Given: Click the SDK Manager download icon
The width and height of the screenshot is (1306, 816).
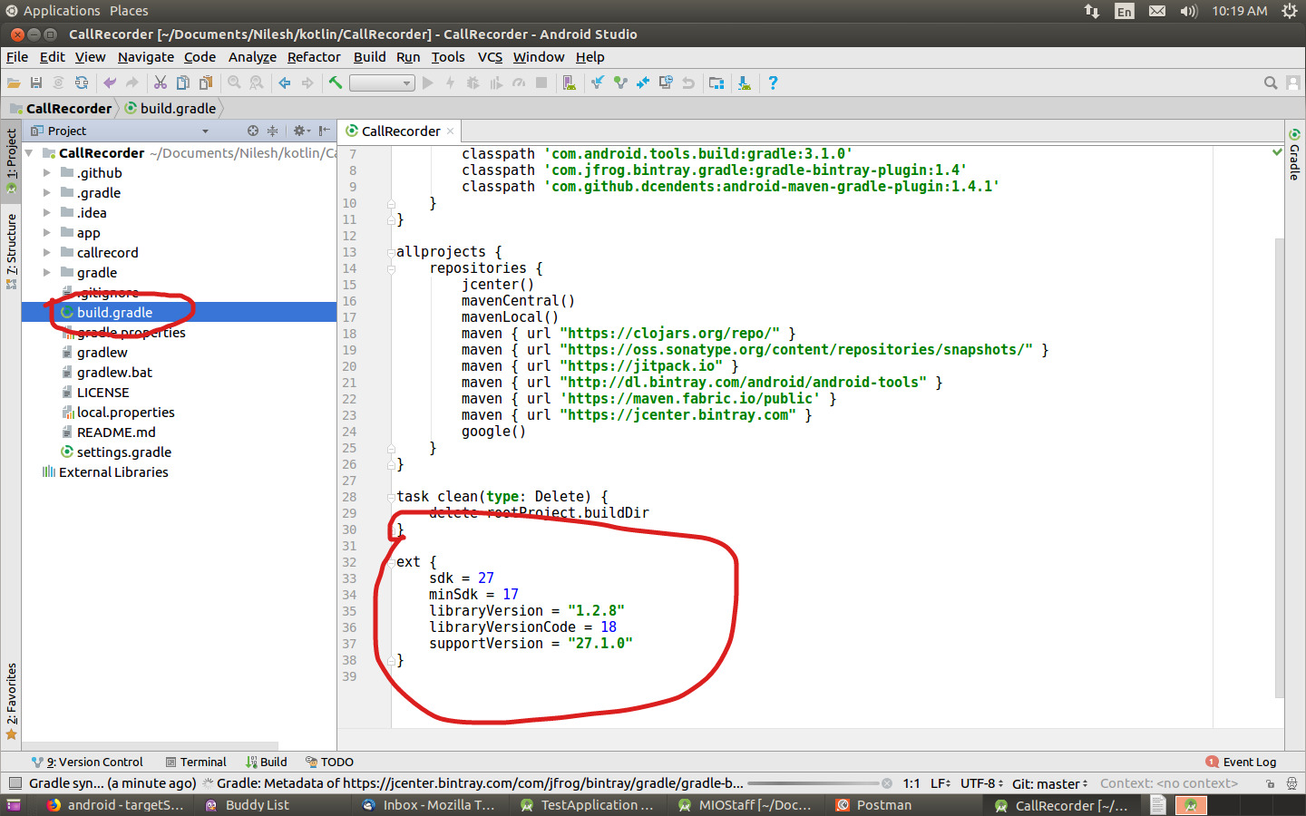Looking at the screenshot, I should [x=744, y=83].
